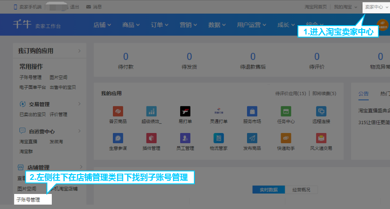Screen dimensions: 390x209
Task: Click the 卖家手机端 phone icon
Action: [15, 7]
